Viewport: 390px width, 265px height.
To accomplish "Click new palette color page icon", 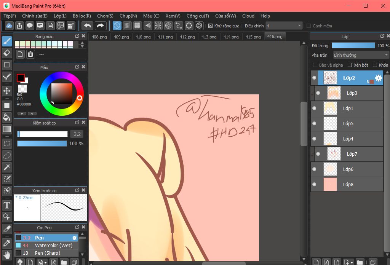I will pyautogui.click(x=20, y=54).
